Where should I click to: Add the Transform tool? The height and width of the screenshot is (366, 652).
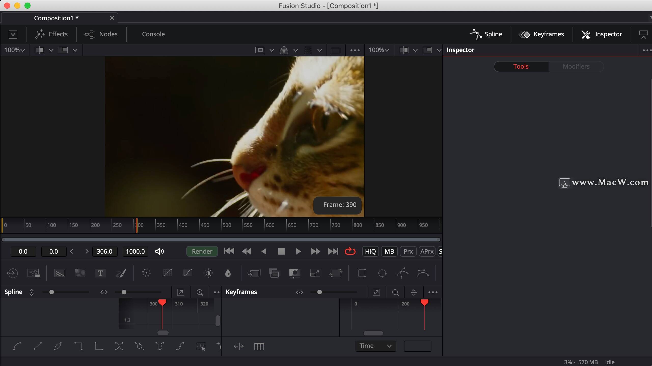tap(336, 273)
